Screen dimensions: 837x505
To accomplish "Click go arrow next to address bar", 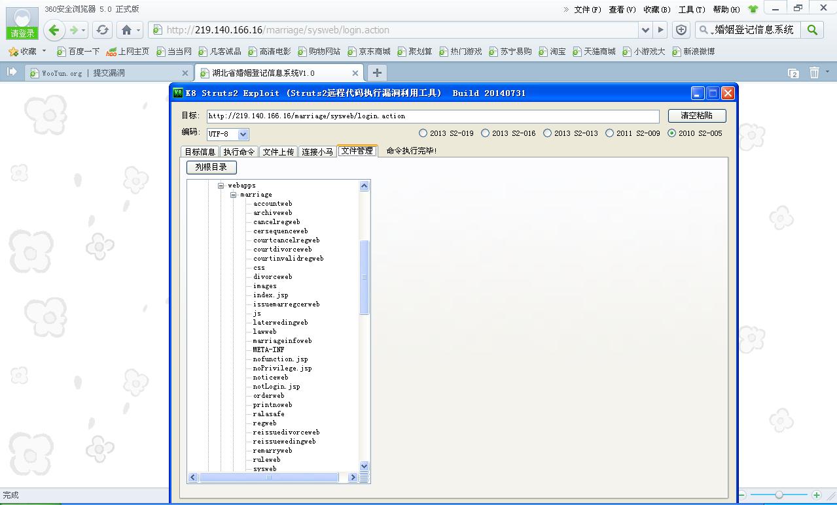I will [660, 30].
